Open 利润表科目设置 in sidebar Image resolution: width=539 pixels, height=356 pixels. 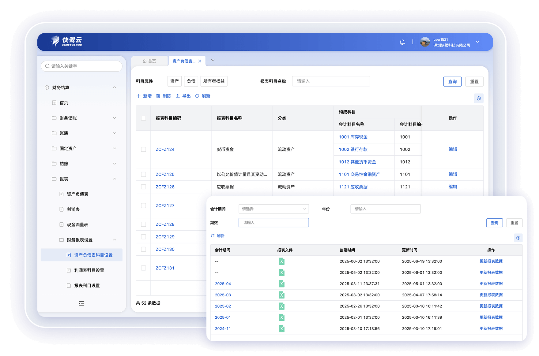[89, 270]
